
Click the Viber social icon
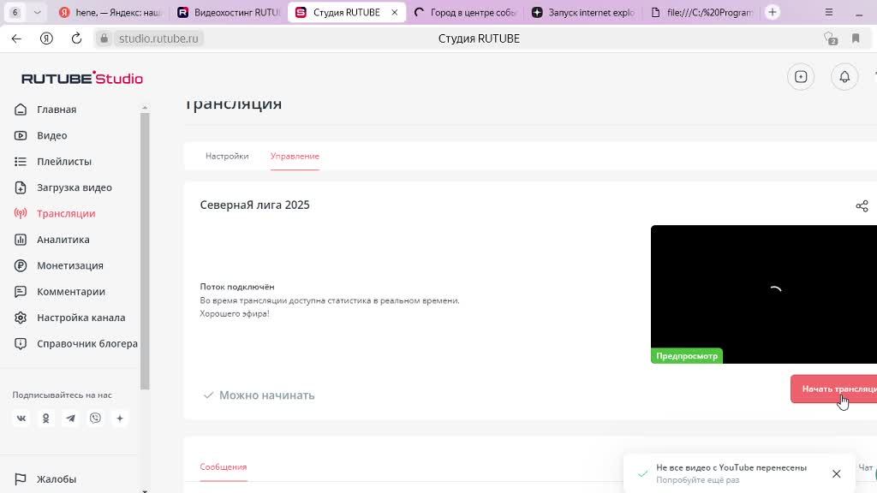(x=95, y=418)
